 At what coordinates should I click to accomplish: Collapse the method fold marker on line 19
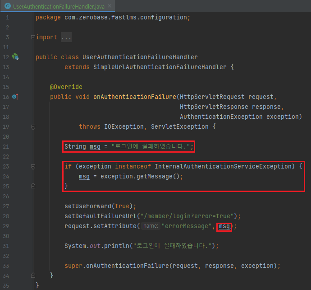pos(33,127)
